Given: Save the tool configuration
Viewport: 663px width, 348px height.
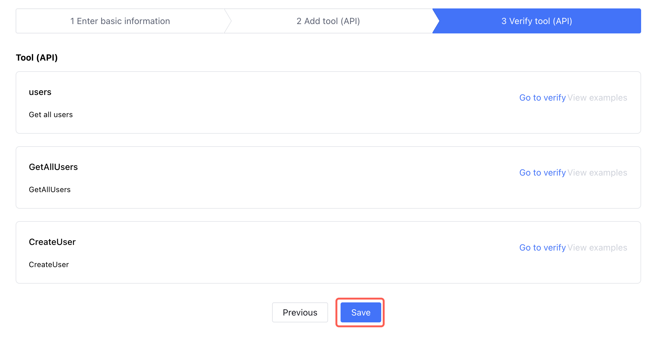Looking at the screenshot, I should 361,312.
